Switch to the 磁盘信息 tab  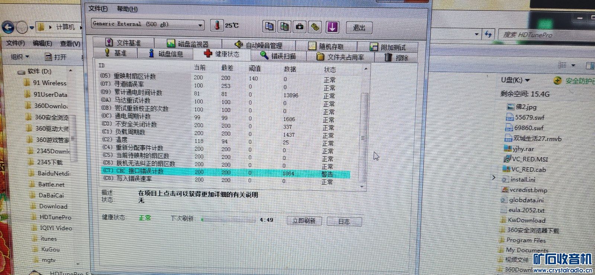pos(165,54)
